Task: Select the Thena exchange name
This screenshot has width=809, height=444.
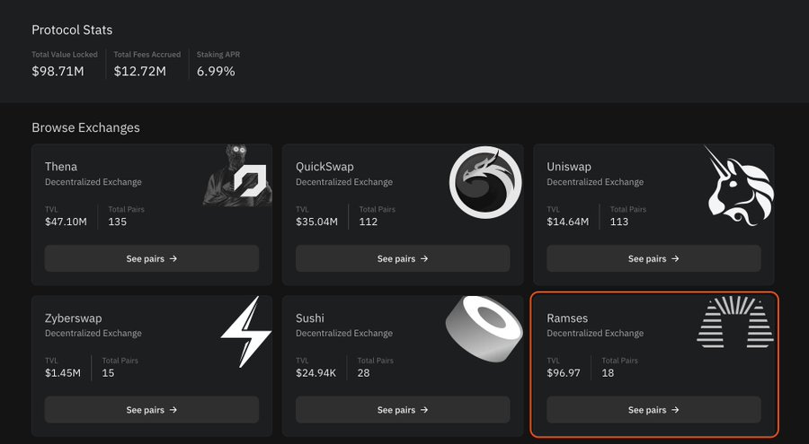Action: click(61, 167)
